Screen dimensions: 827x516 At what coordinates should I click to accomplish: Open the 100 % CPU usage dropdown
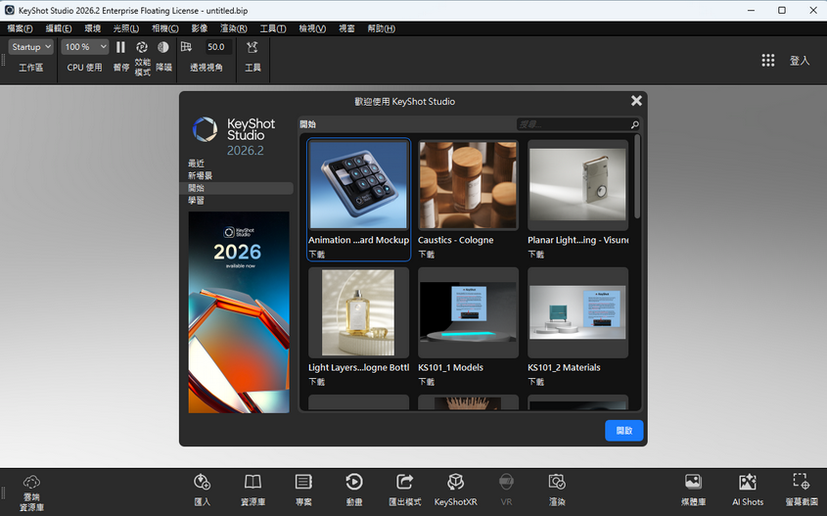(x=85, y=47)
